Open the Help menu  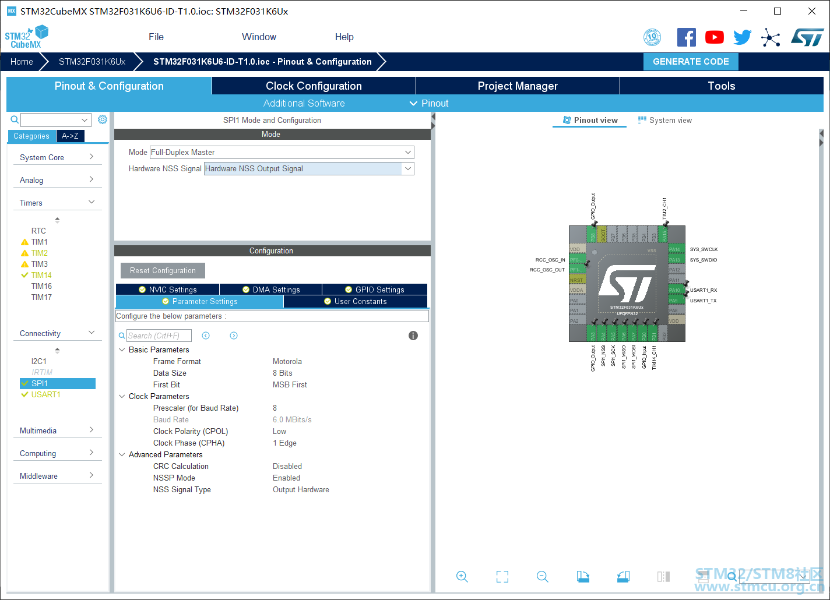coord(344,37)
